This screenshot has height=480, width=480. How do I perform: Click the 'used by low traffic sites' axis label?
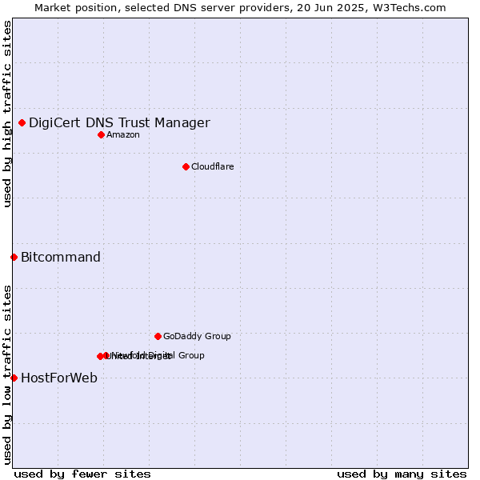click(x=7, y=375)
